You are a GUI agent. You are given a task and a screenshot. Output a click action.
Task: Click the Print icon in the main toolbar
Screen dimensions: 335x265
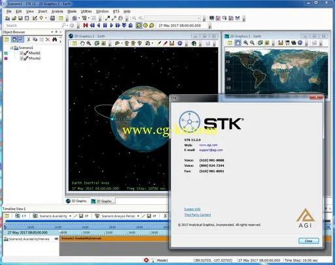52,18
